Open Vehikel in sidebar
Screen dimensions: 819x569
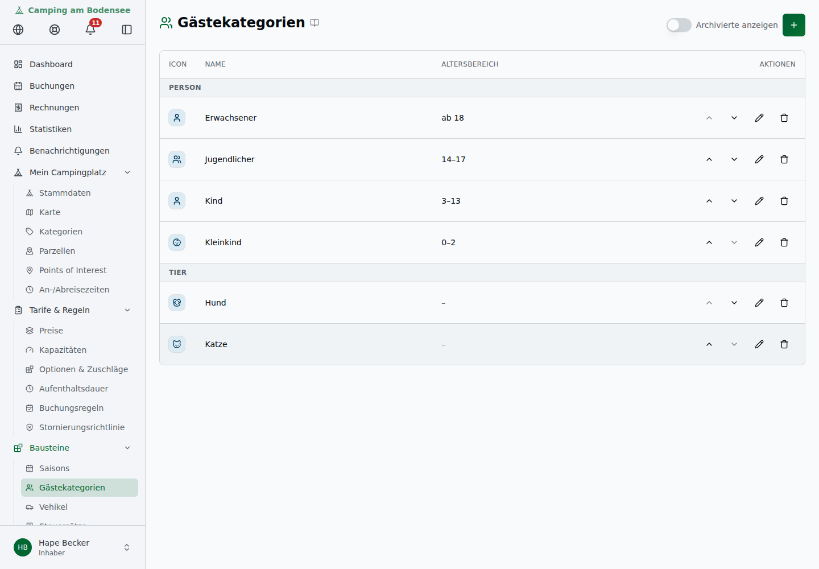pos(80,507)
